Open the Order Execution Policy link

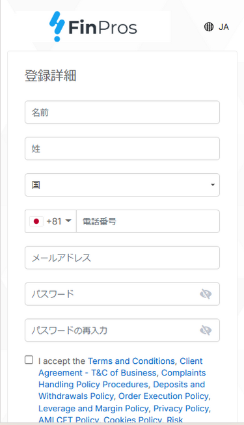(163, 396)
